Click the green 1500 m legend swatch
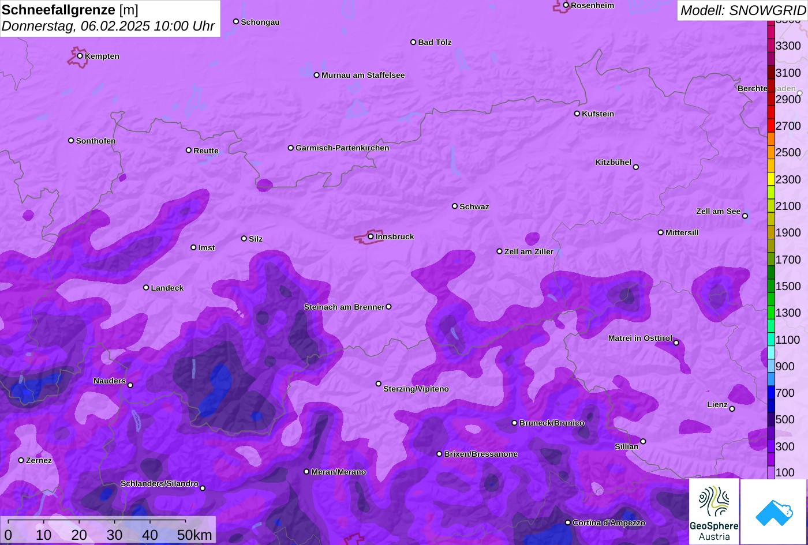808x545 pixels. pyautogui.click(x=771, y=286)
